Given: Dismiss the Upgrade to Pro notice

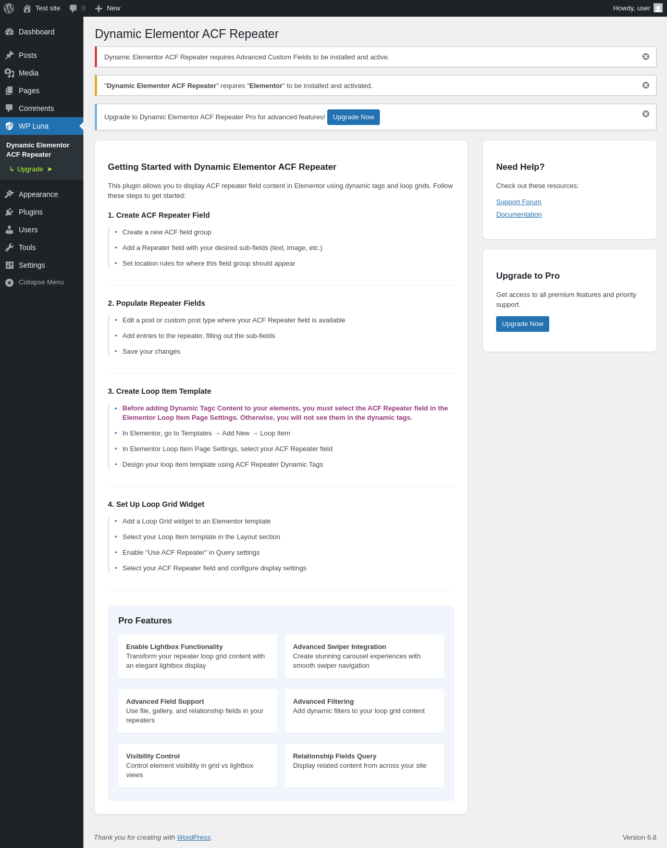Looking at the screenshot, I should pyautogui.click(x=646, y=114).
